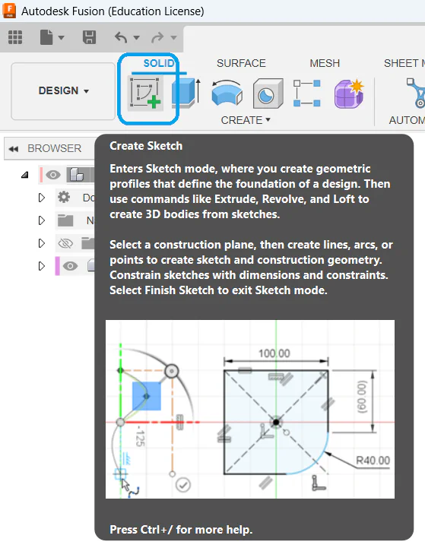Switch to the SURFACE tab
Image resolution: width=425 pixels, height=548 pixels.
[241, 63]
